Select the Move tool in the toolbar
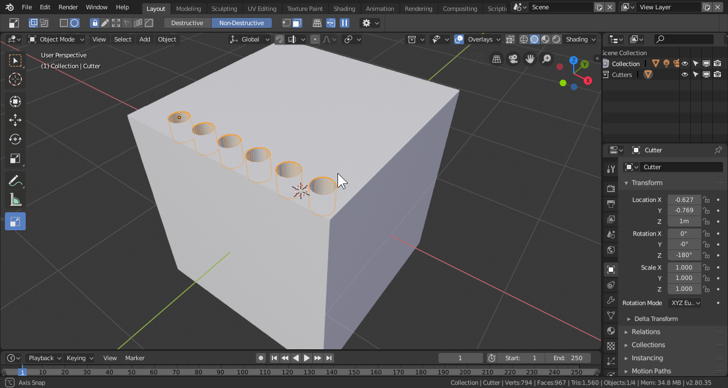The image size is (728, 388). pyautogui.click(x=15, y=121)
